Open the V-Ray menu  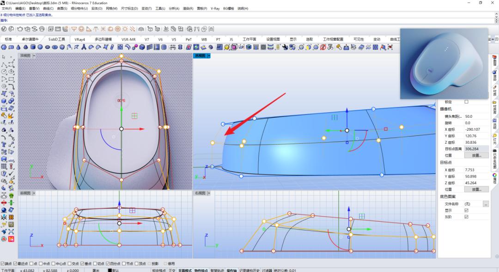pyautogui.click(x=215, y=9)
